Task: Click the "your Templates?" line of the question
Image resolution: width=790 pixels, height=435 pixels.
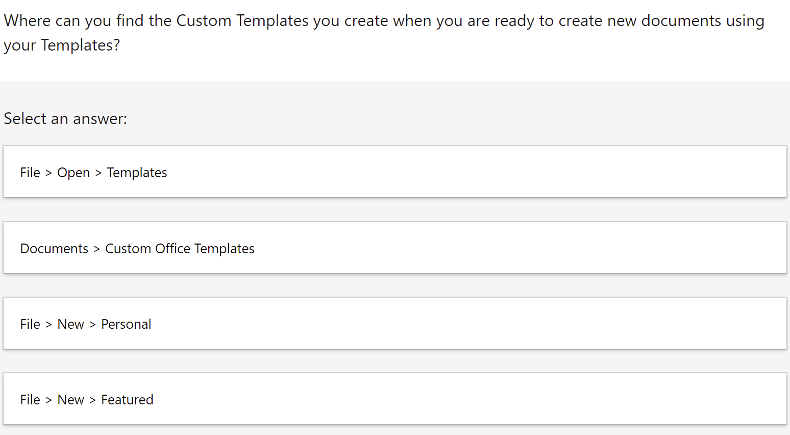Action: coord(62,45)
